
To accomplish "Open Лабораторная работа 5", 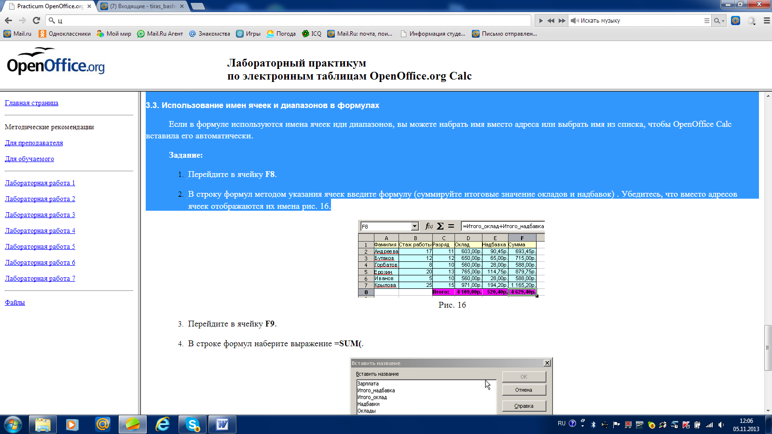I will tap(40, 246).
